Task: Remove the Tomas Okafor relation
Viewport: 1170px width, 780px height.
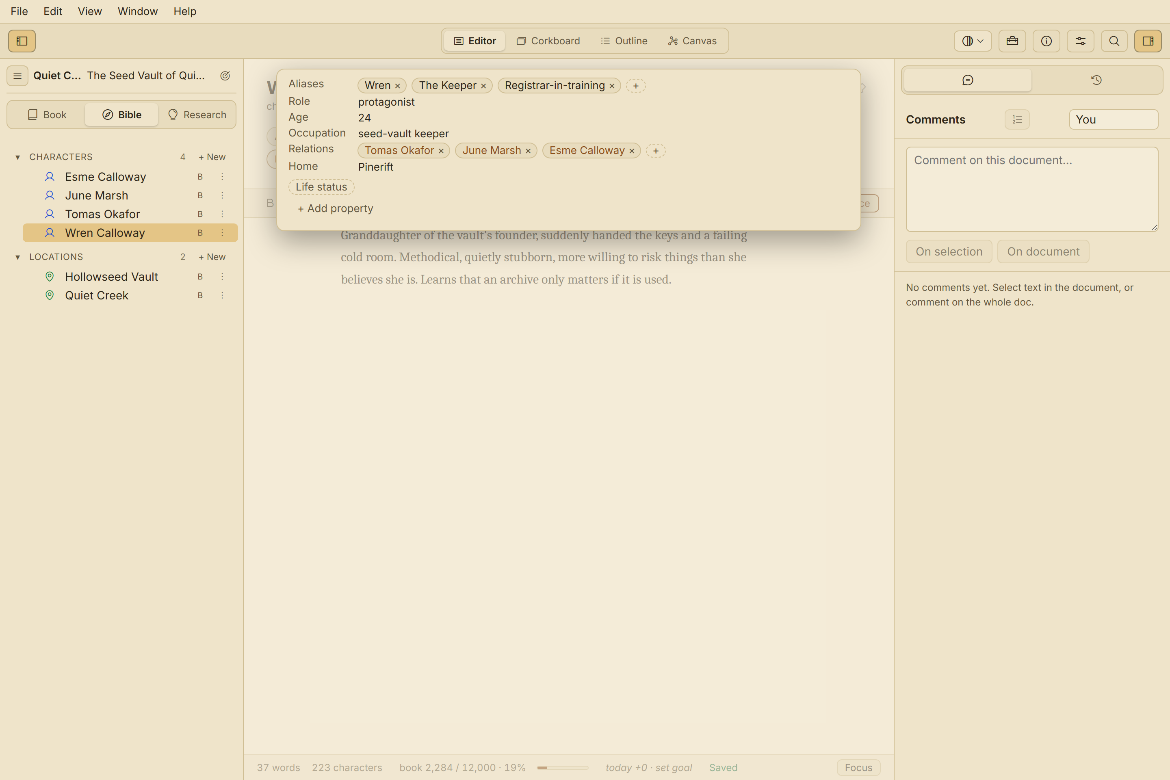Action: 441,151
